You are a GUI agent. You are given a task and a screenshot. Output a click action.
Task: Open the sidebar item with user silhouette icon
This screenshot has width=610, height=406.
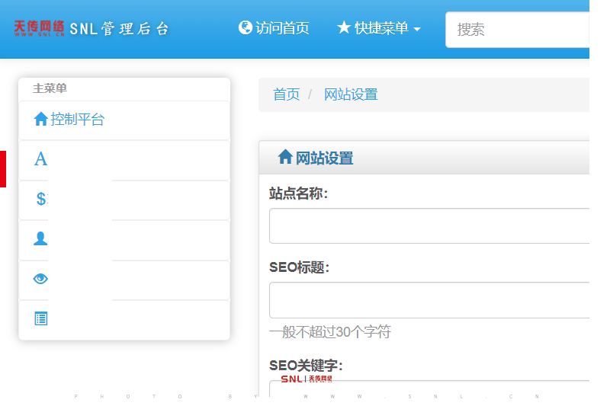click(124, 241)
